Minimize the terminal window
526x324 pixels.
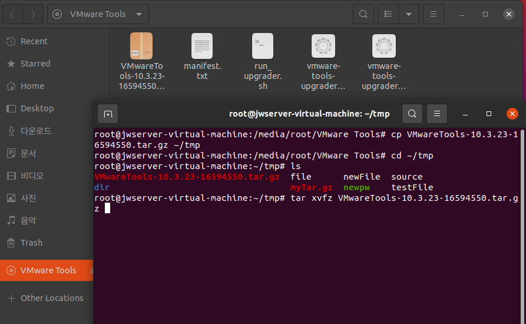[x=465, y=114]
